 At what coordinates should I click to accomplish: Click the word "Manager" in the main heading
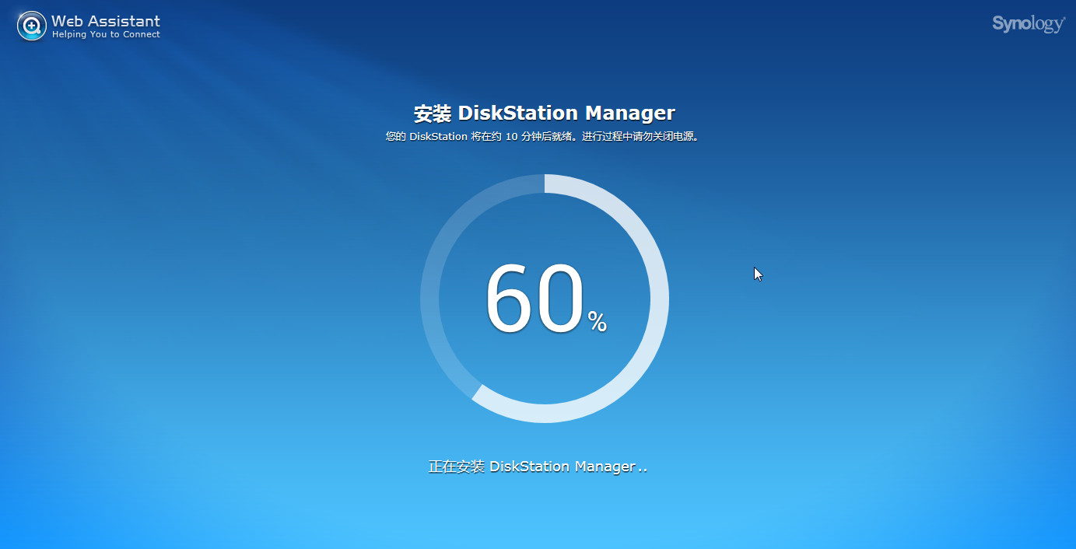coord(629,114)
